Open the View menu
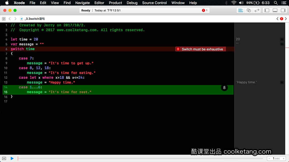 (x=55, y=3)
